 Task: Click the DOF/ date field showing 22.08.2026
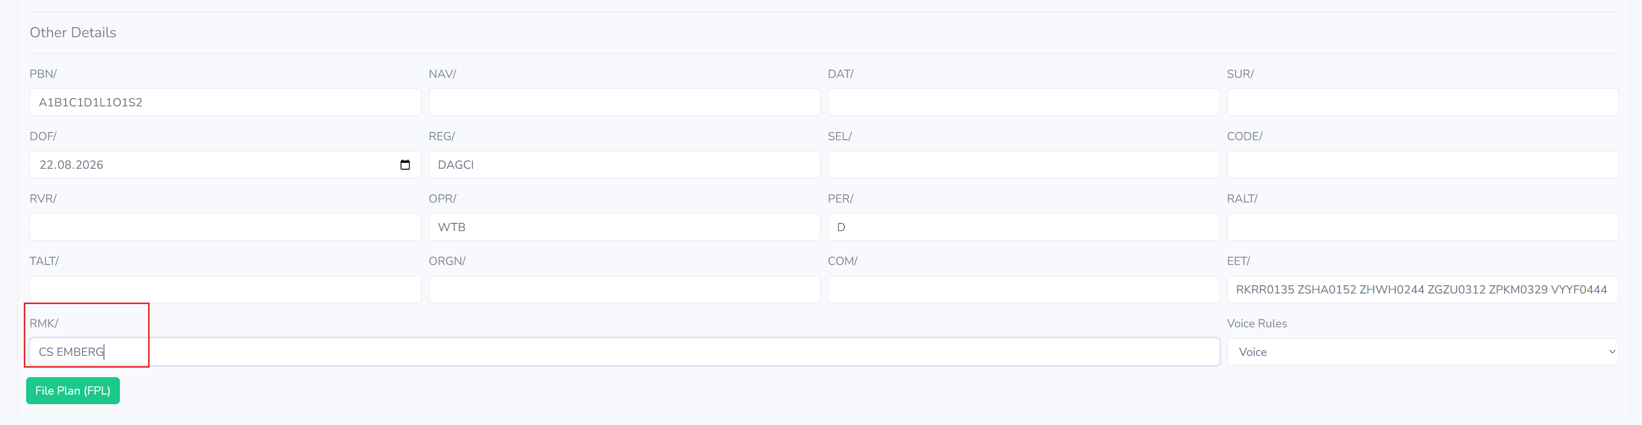[225, 165]
